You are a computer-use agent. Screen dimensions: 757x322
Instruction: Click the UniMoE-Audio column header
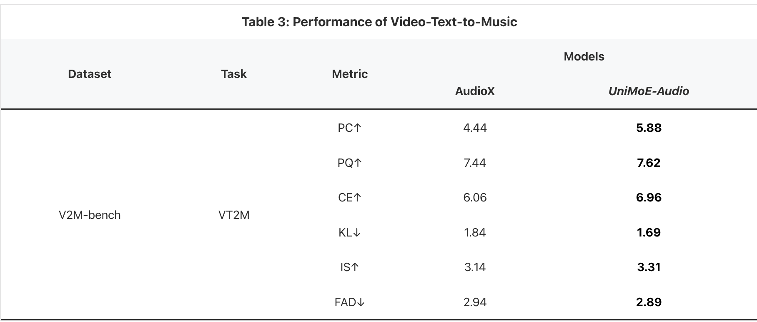tap(649, 91)
